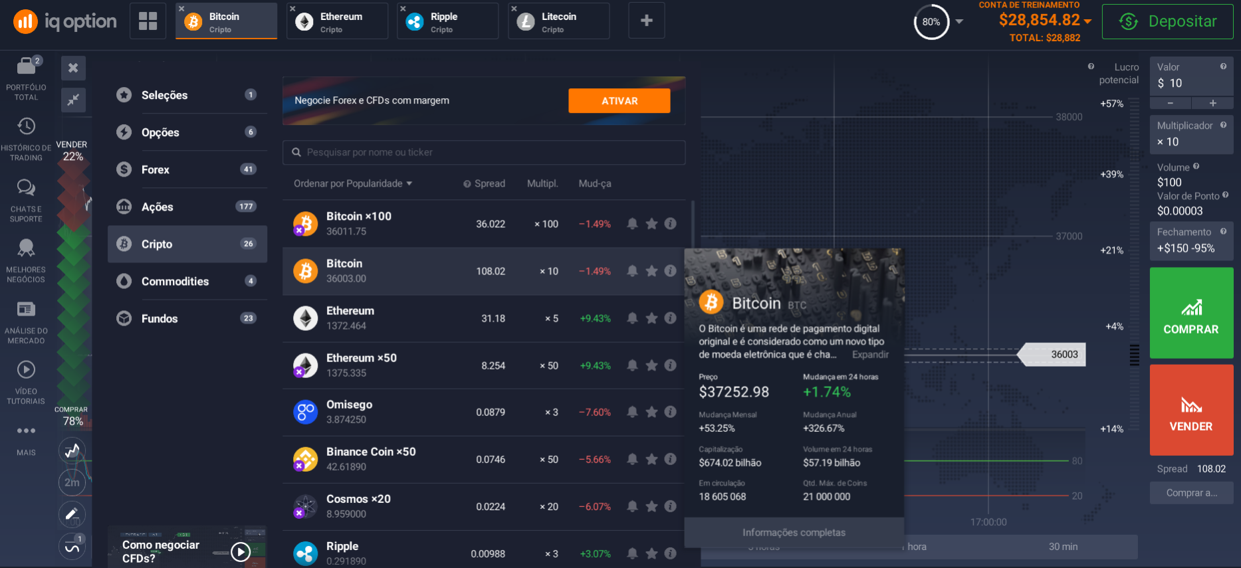Play Como negociar CFDs video

pos(240,551)
